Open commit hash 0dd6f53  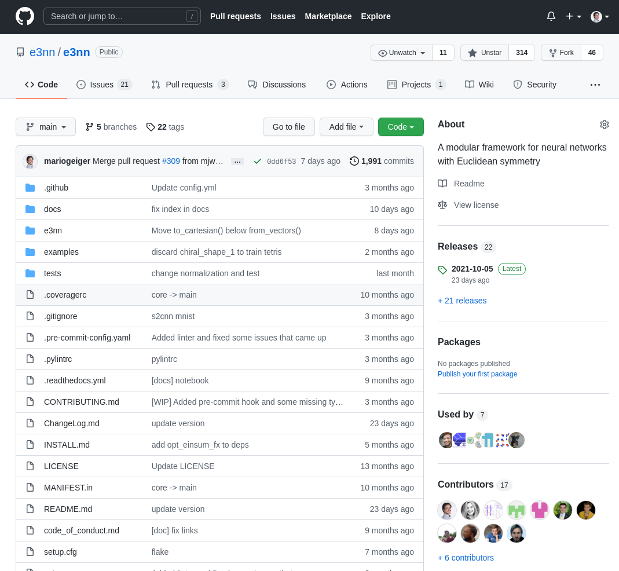point(281,161)
